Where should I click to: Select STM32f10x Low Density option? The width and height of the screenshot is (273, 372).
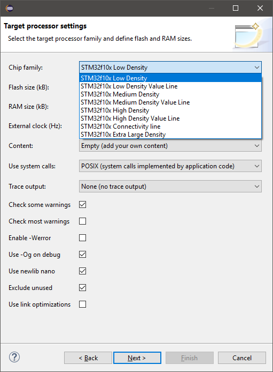point(170,78)
